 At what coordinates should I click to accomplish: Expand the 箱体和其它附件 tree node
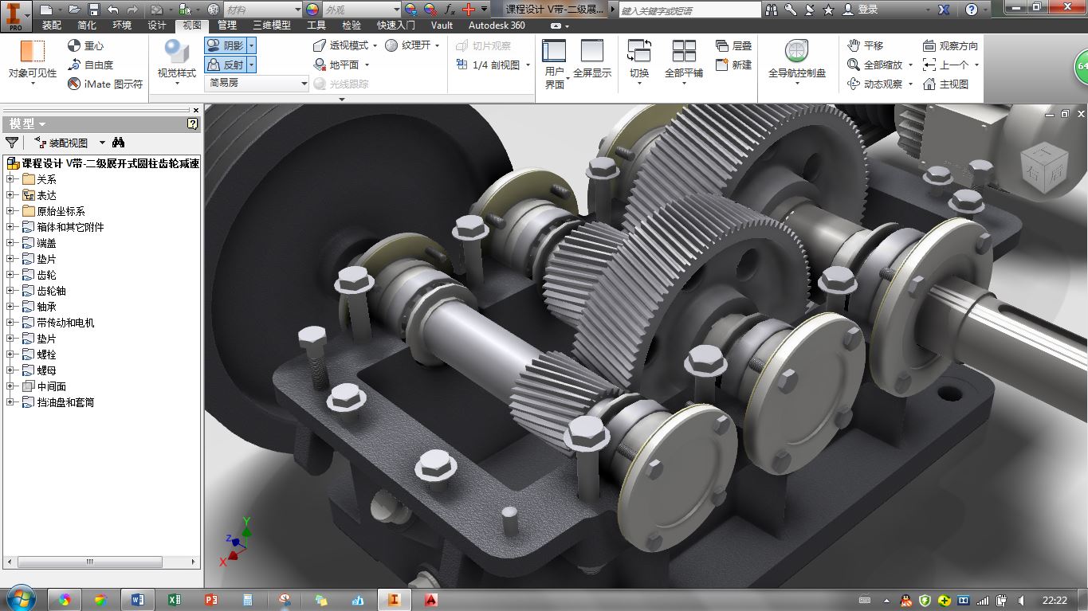pyautogui.click(x=11, y=227)
